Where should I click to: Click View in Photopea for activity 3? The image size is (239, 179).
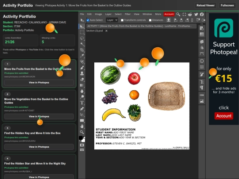pyautogui.click(x=39, y=147)
